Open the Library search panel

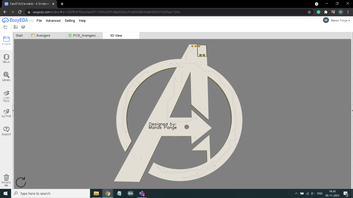(6, 77)
